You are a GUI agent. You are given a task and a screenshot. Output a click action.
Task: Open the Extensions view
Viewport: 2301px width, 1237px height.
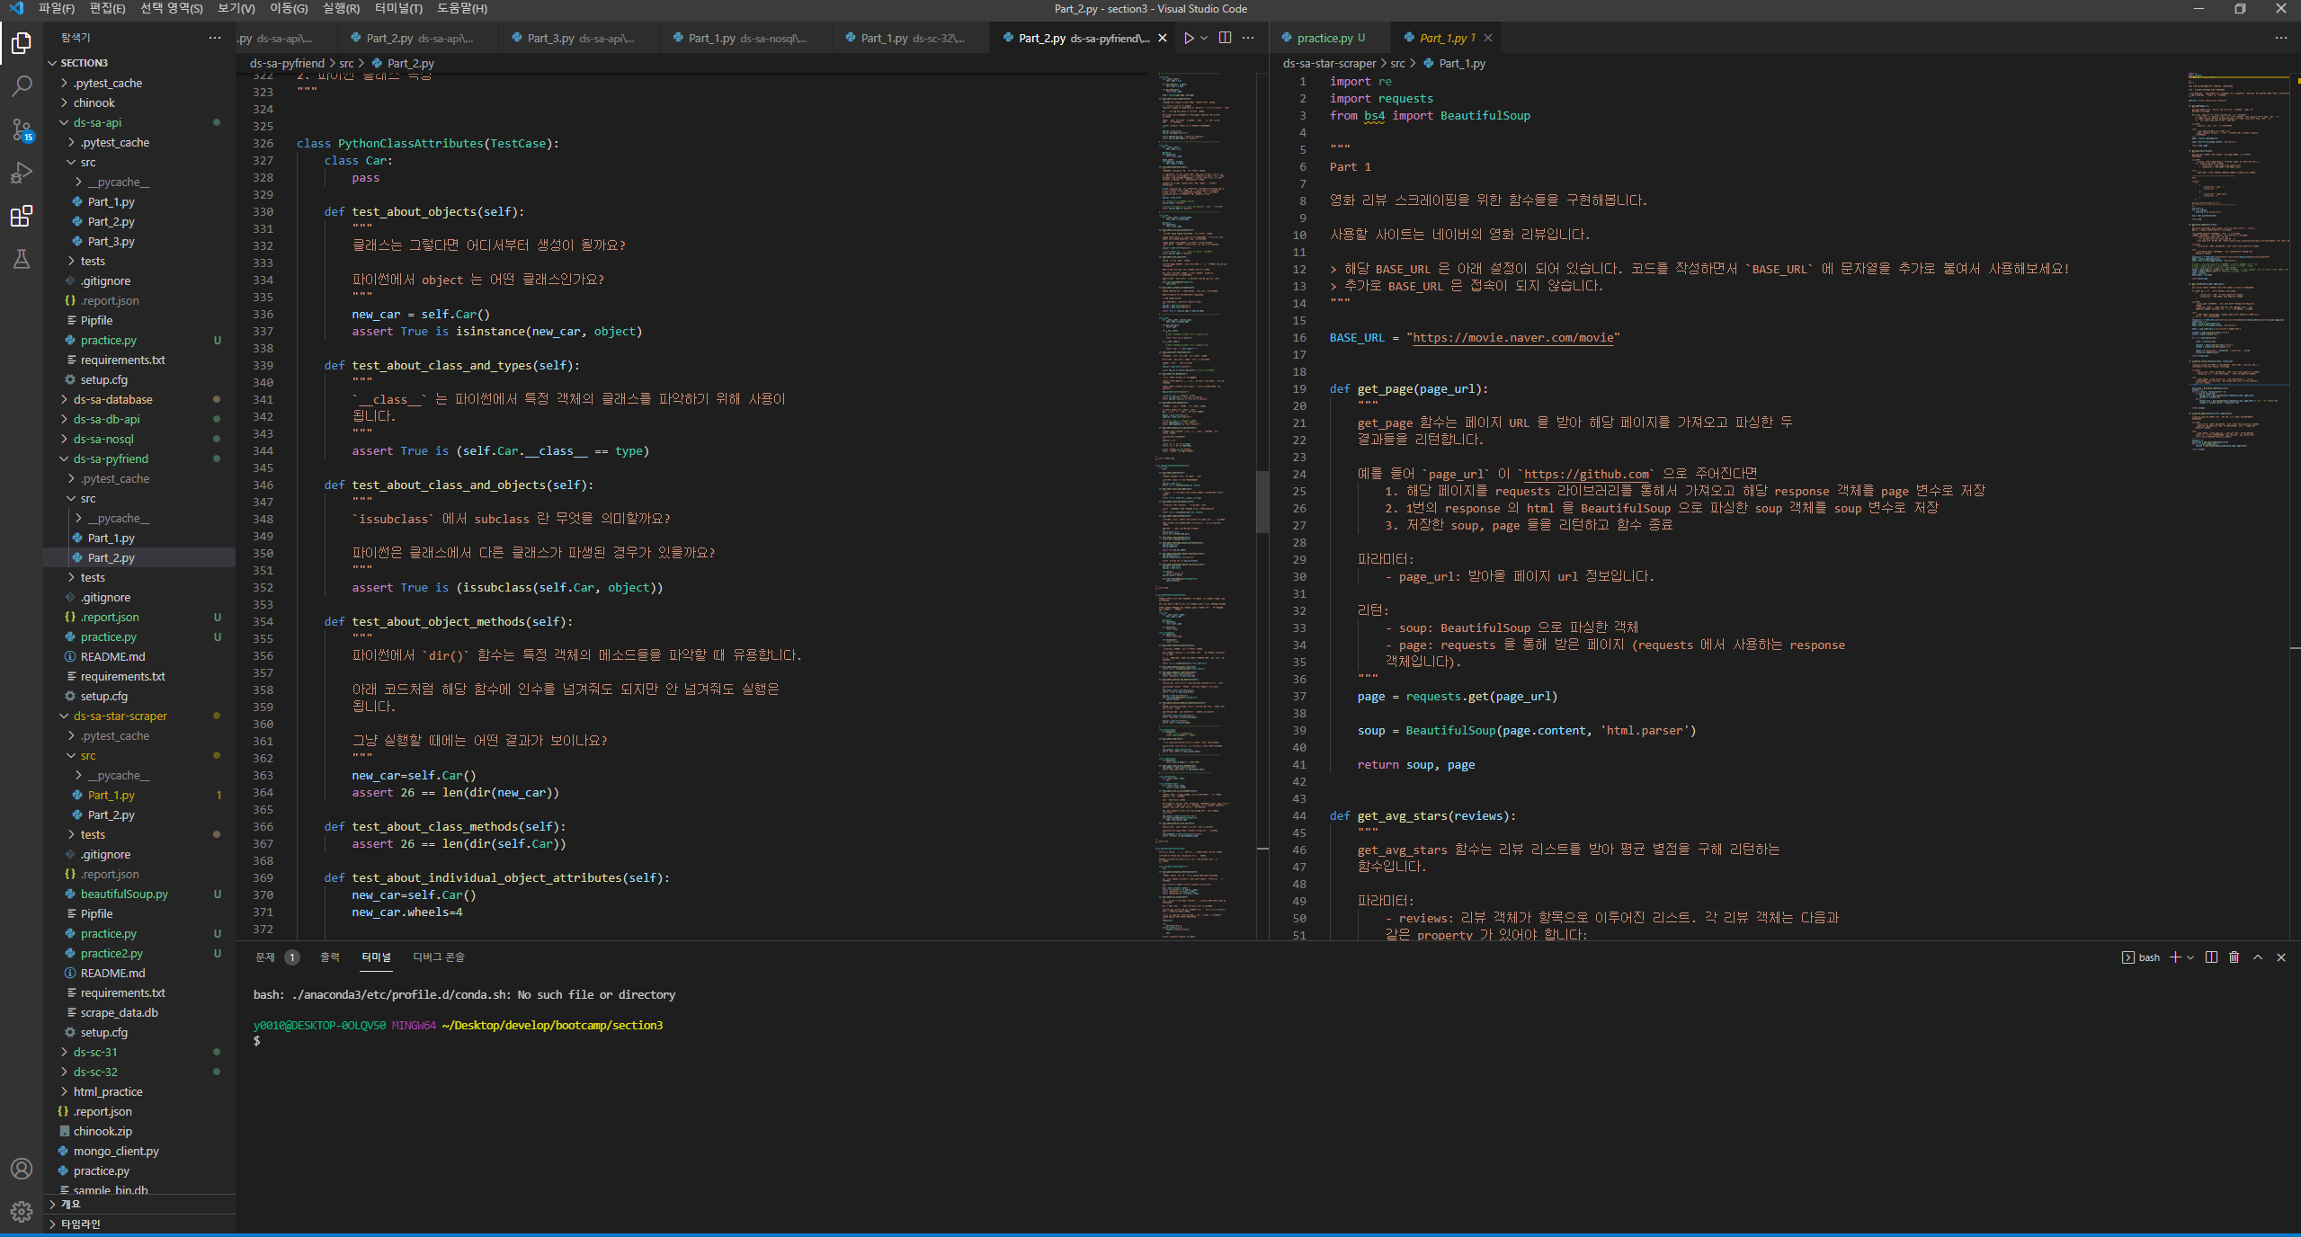click(22, 216)
